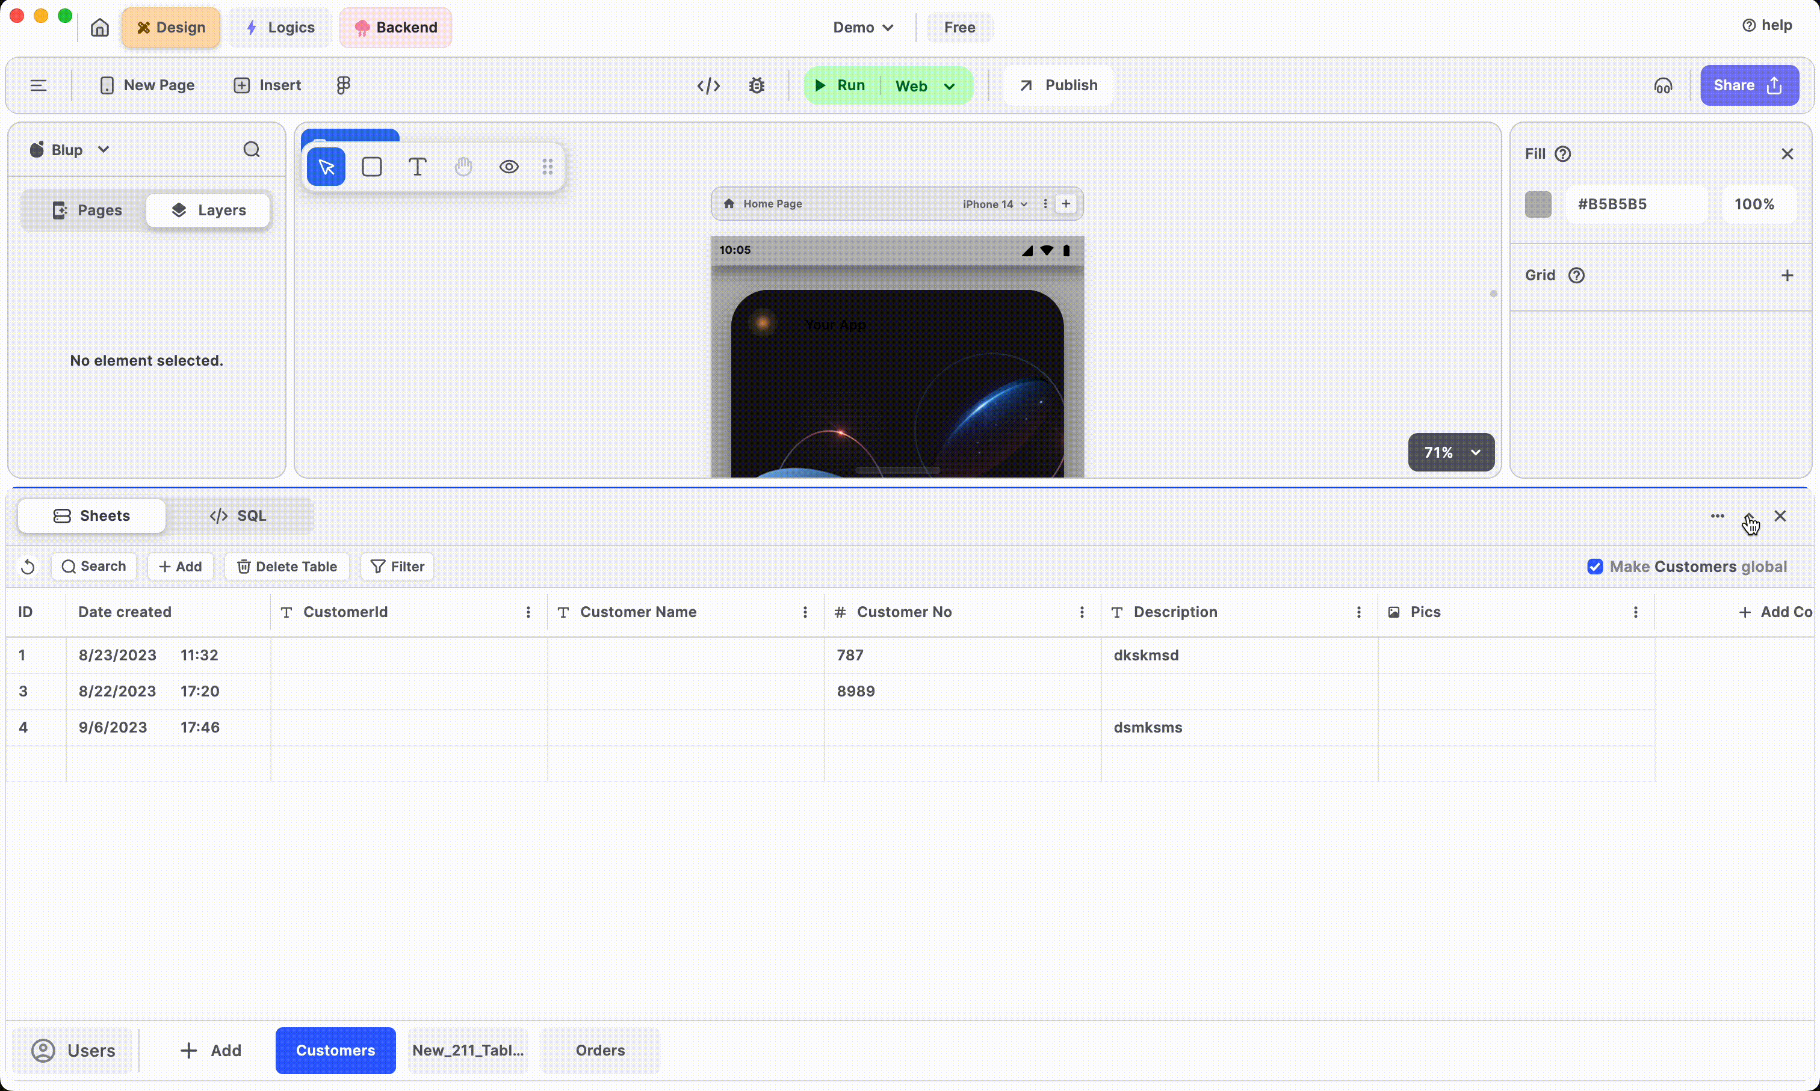Toggle the preview eye icon
The width and height of the screenshot is (1820, 1091).
click(x=509, y=167)
